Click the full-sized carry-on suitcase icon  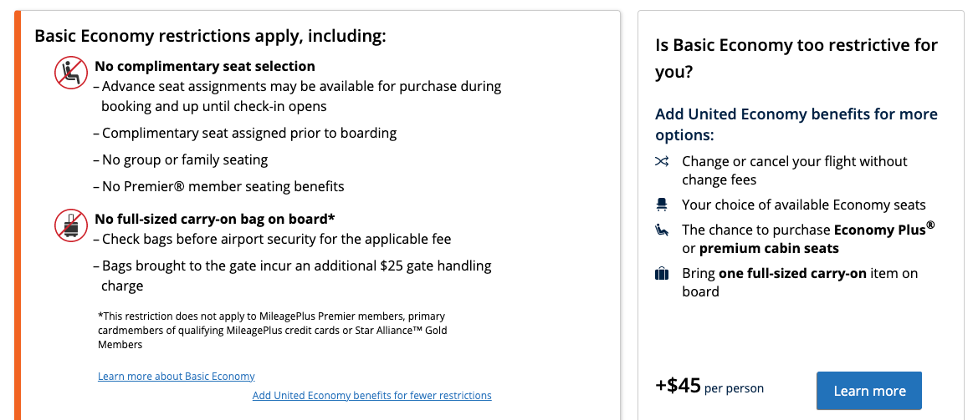pos(662,273)
